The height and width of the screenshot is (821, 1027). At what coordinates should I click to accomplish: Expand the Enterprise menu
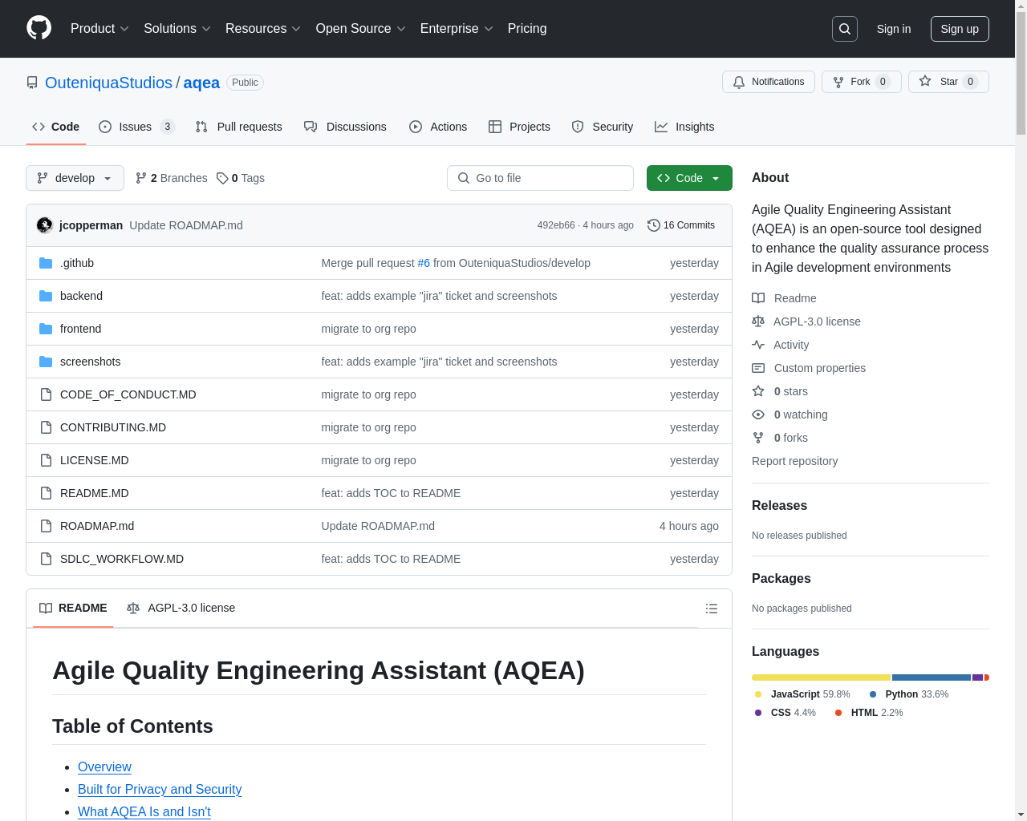(x=457, y=29)
